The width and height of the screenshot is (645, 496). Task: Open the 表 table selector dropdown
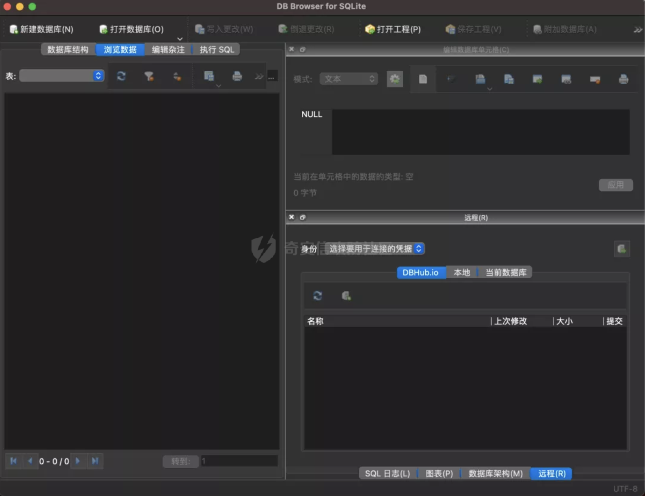(62, 76)
